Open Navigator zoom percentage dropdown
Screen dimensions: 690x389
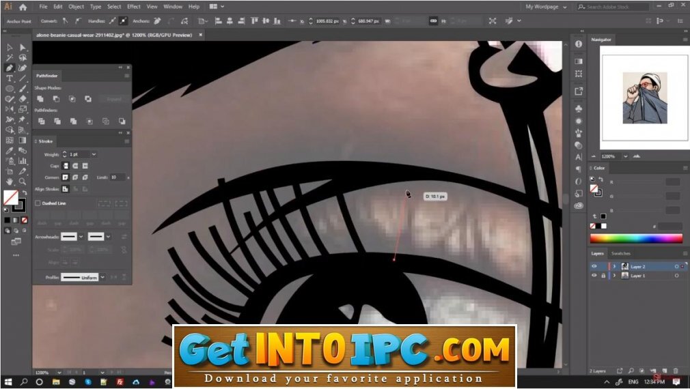point(625,156)
